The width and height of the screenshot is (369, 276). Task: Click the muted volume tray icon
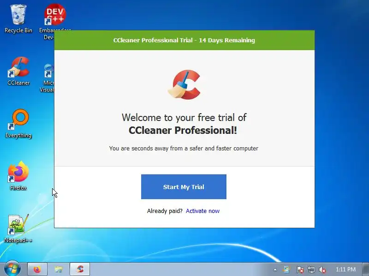[x=322, y=270]
